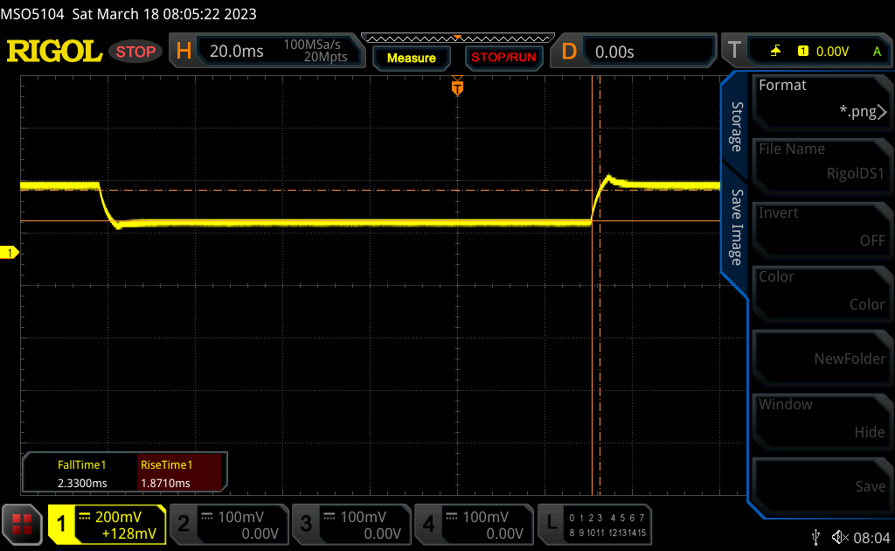Edit the File Name RigolDS1 field
The width and height of the screenshot is (895, 551).
(x=821, y=163)
